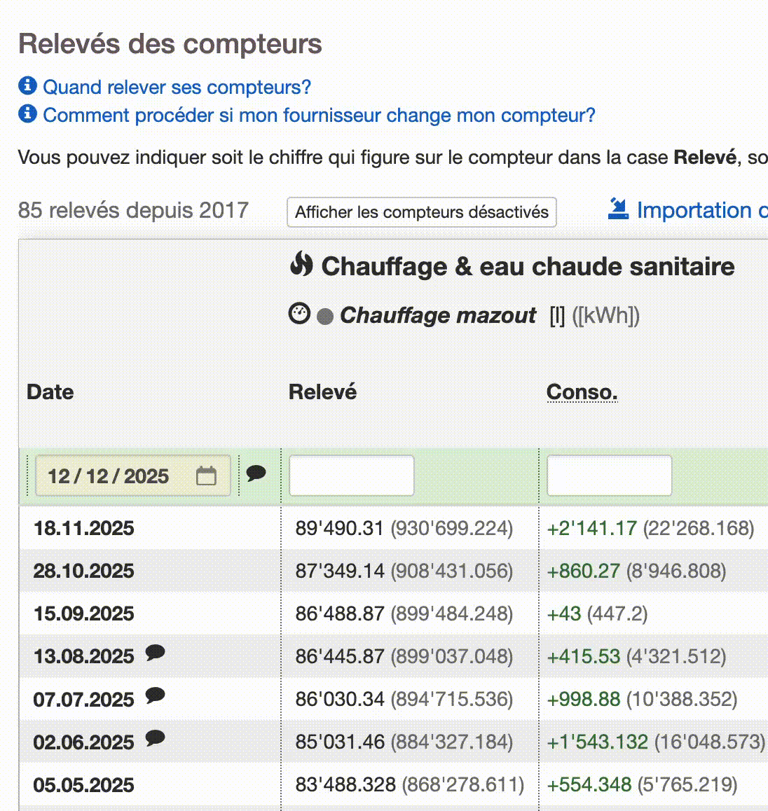Viewport: 768px width, 811px height.
Task: Click the grey status dot beside Chauffage mazout
Action: pos(324,317)
